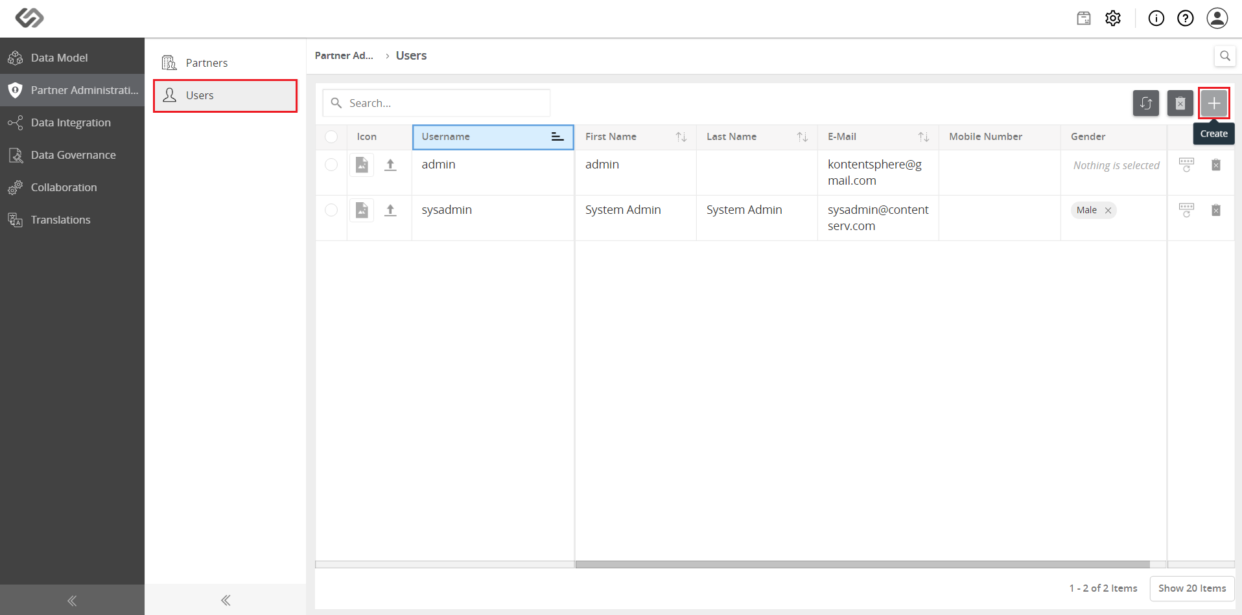1242x615 pixels.
Task: Click the admin first name cell
Action: [635, 173]
